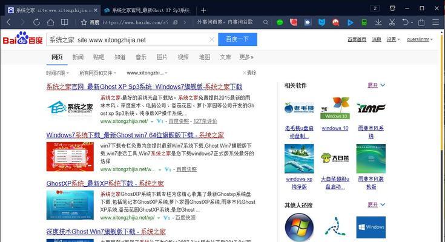Click the red extension icon in toolbar
This screenshot has width=445, height=242.
294,22
